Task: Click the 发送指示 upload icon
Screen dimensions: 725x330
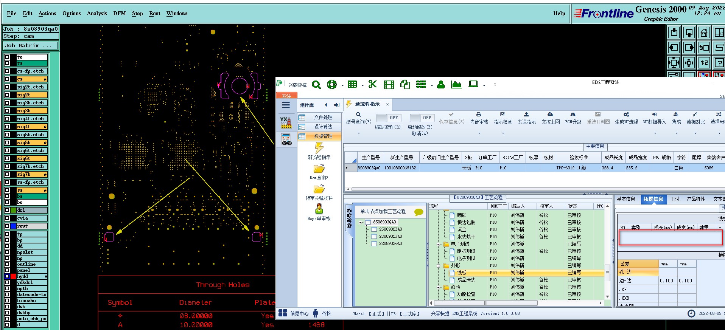Action: click(526, 114)
